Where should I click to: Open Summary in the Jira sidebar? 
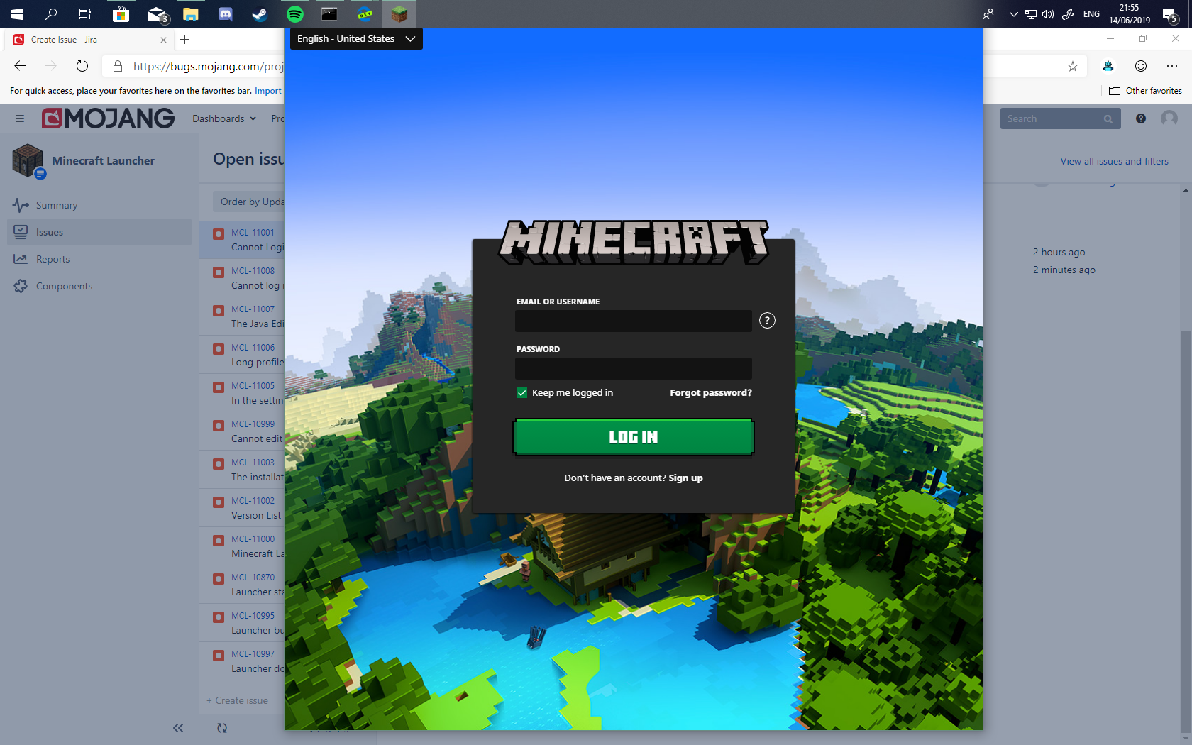point(99,205)
